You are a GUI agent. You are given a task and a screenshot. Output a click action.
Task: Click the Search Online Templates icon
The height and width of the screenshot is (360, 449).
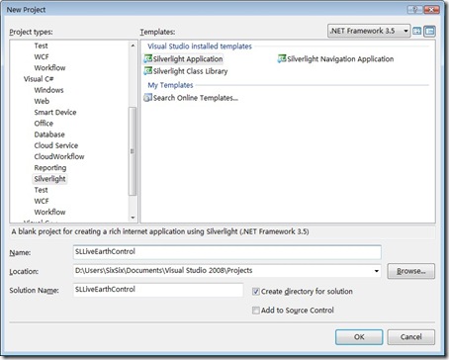[148, 98]
